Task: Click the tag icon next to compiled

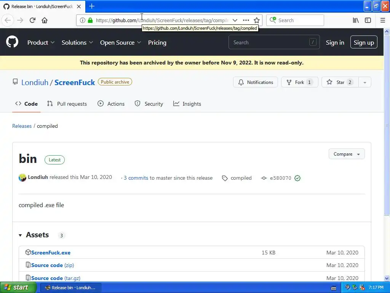Action: 225,178
